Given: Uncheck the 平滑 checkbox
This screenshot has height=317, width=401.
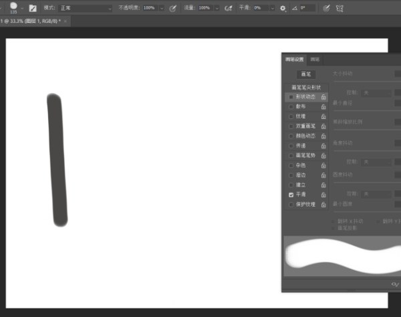Looking at the screenshot, I should [x=291, y=195].
